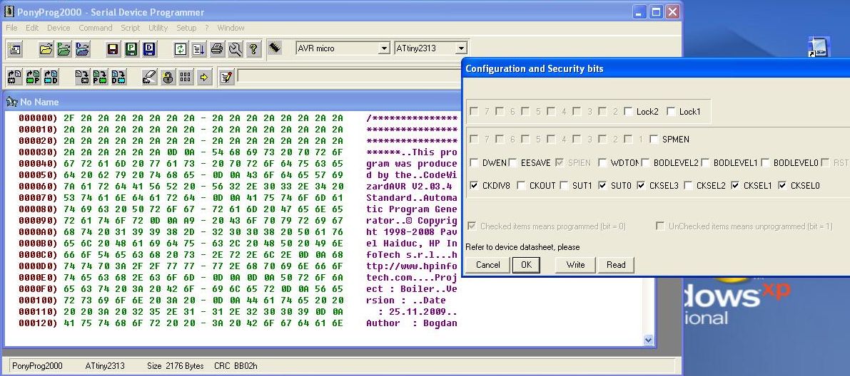850x376 pixels.
Task: Open the Command menu
Action: 95,28
